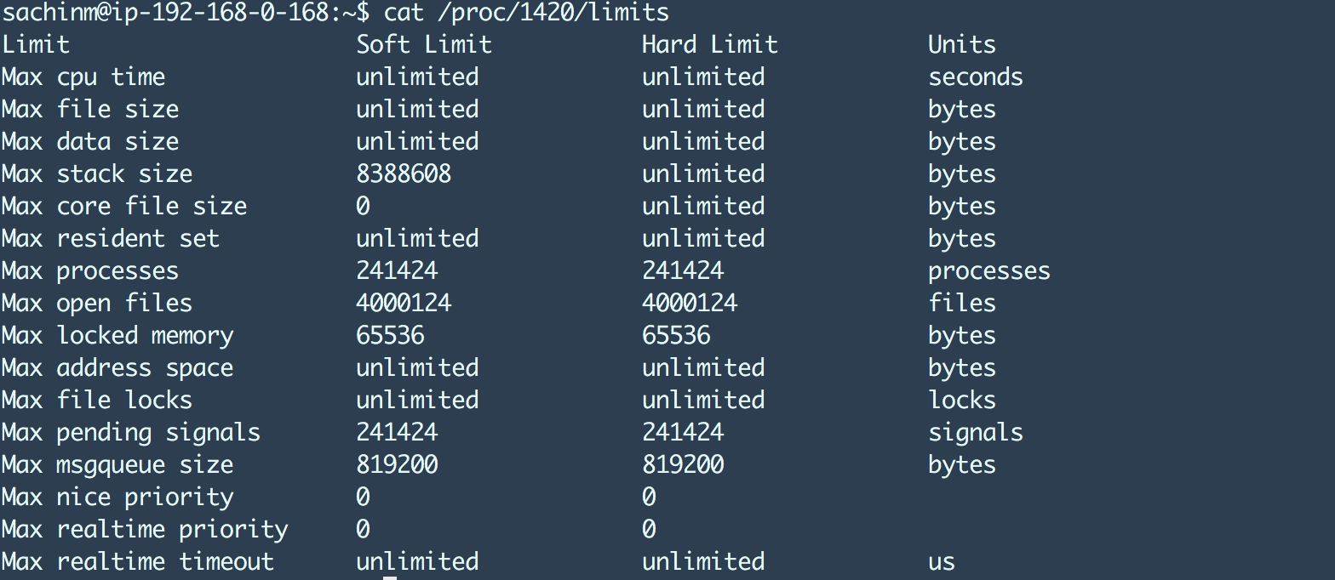
Task: Click the Limit column header
Action: pos(36,44)
